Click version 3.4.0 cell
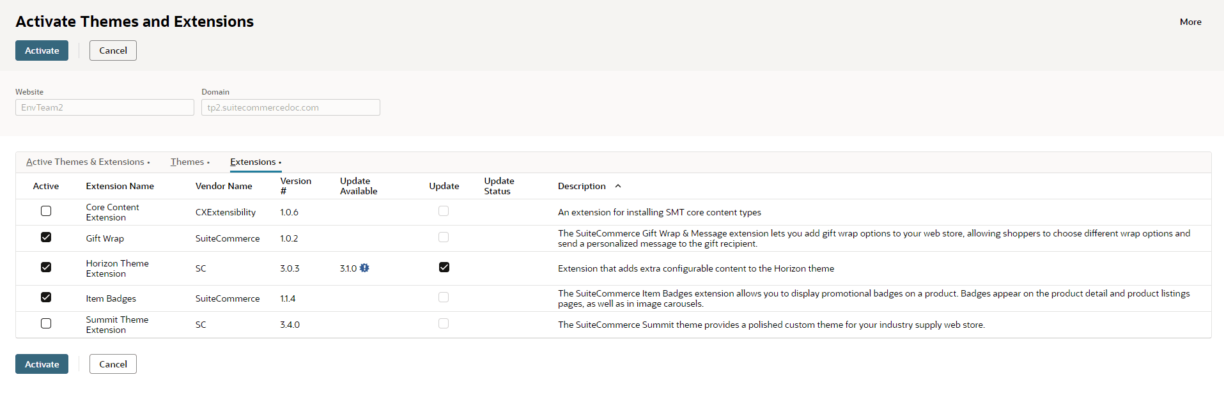The width and height of the screenshot is (1224, 393). tap(290, 325)
